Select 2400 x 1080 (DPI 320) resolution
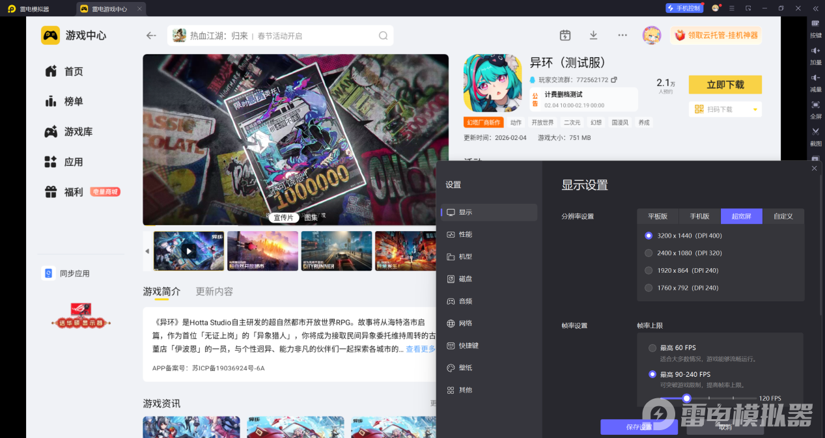 coord(649,253)
